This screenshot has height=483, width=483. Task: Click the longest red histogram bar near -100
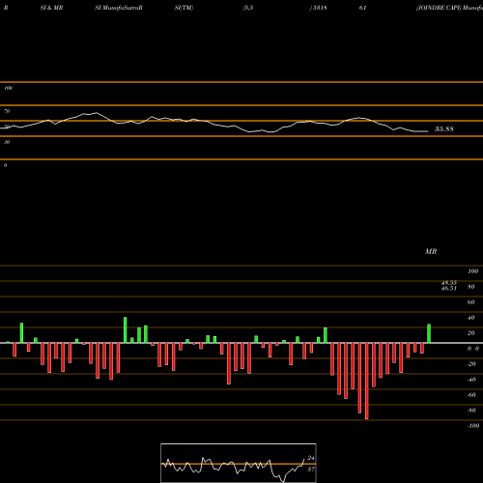[x=367, y=381]
